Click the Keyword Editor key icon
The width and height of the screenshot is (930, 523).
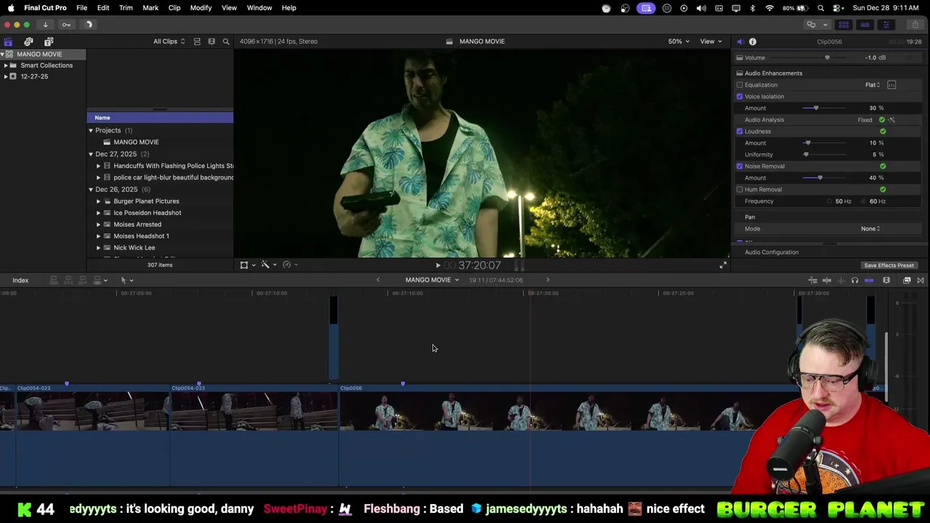point(66,25)
